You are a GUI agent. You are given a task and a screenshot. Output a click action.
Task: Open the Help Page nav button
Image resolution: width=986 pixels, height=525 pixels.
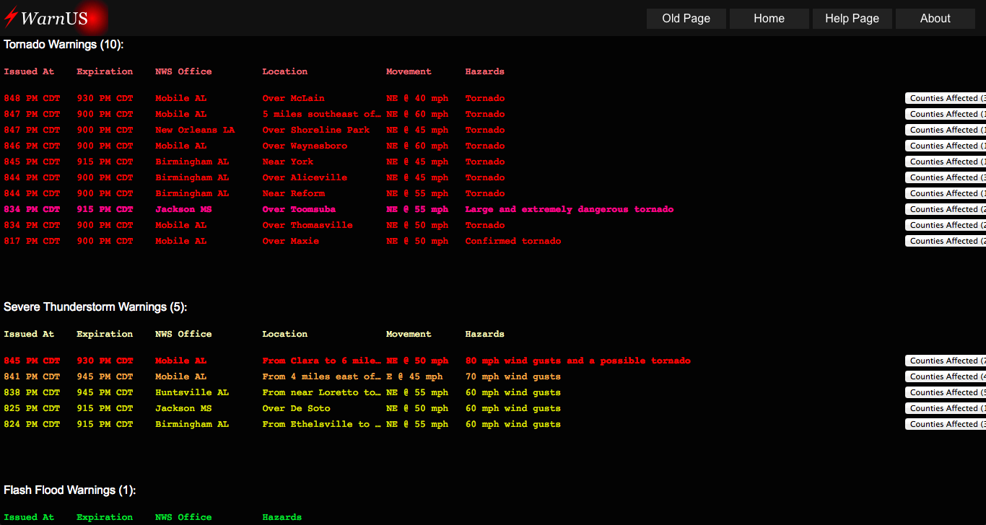(x=852, y=19)
